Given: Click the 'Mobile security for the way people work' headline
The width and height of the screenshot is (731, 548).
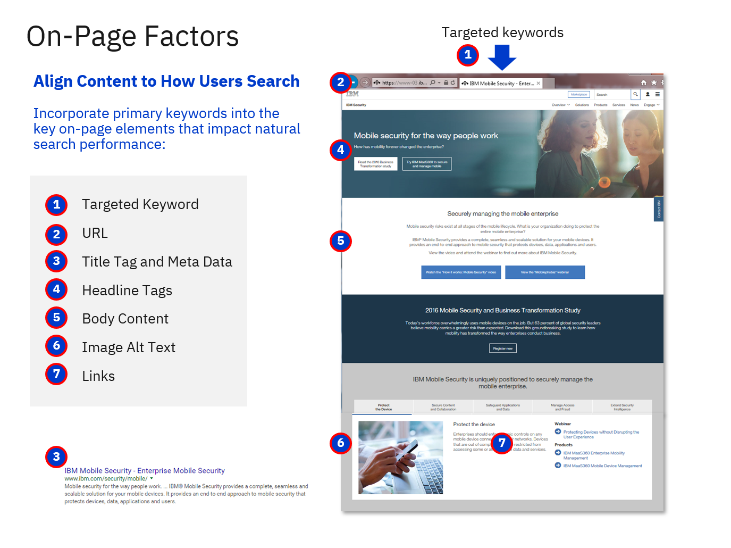Looking at the screenshot, I should [426, 136].
